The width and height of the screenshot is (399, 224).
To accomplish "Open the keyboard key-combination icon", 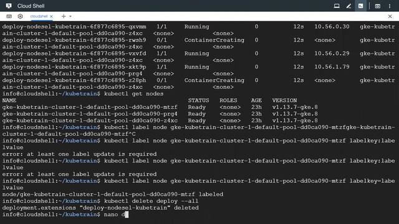I will (x=9, y=16).
